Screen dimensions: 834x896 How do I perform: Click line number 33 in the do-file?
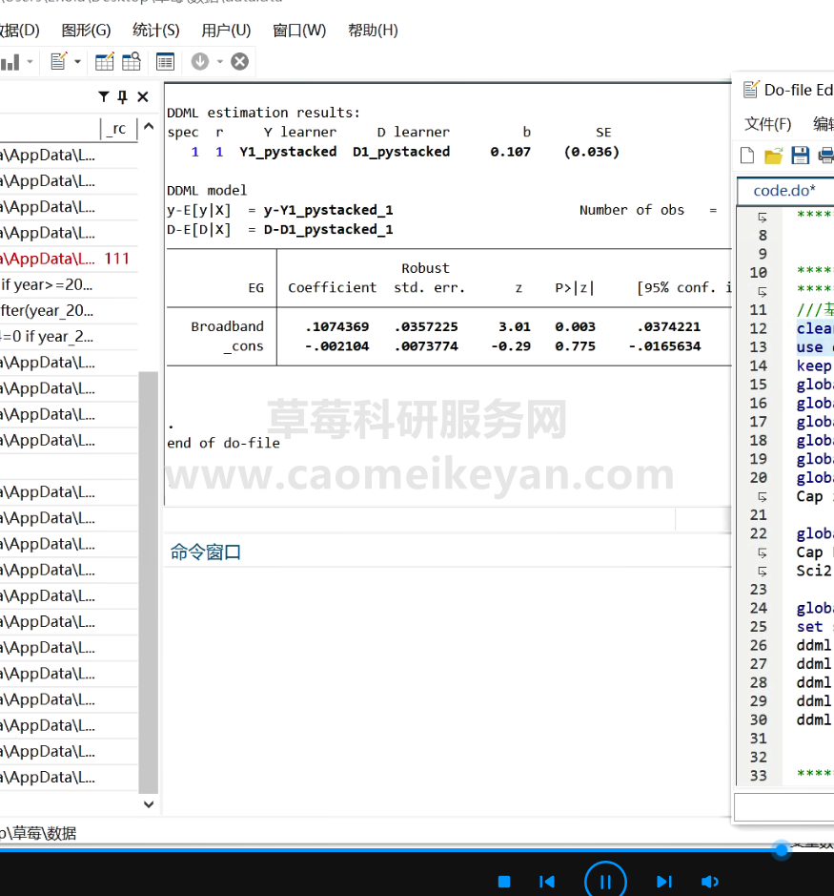click(758, 776)
